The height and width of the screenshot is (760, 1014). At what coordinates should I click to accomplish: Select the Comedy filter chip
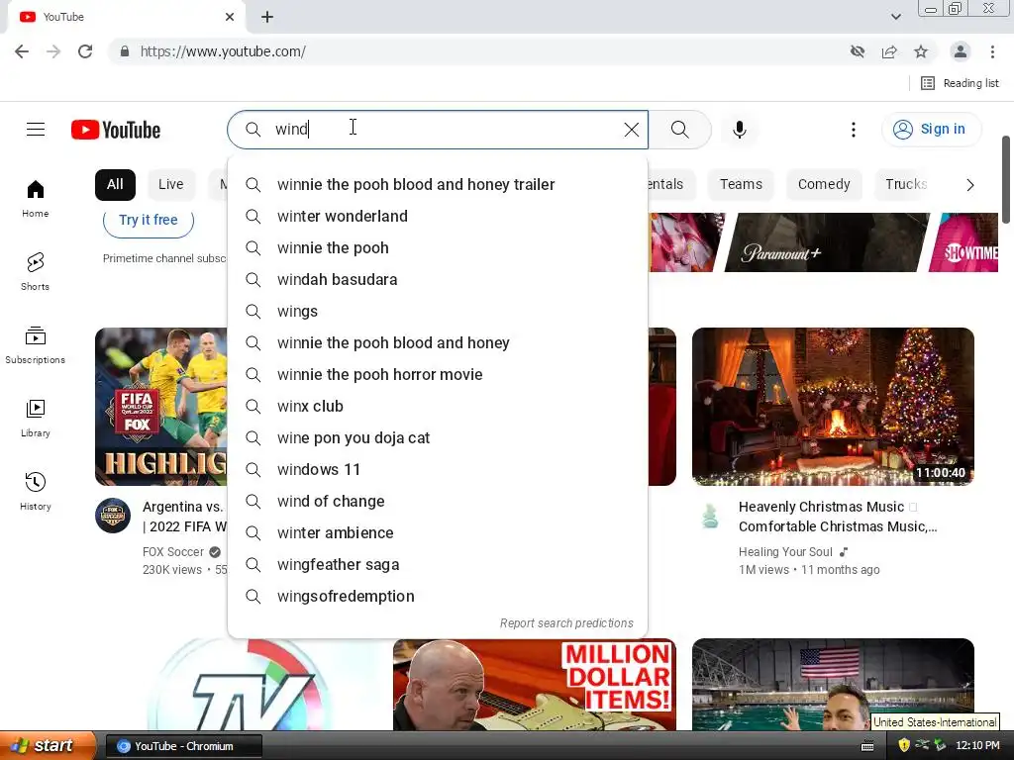point(824,185)
